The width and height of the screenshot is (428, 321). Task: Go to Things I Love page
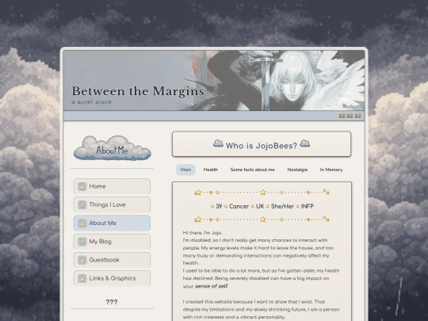click(x=112, y=204)
